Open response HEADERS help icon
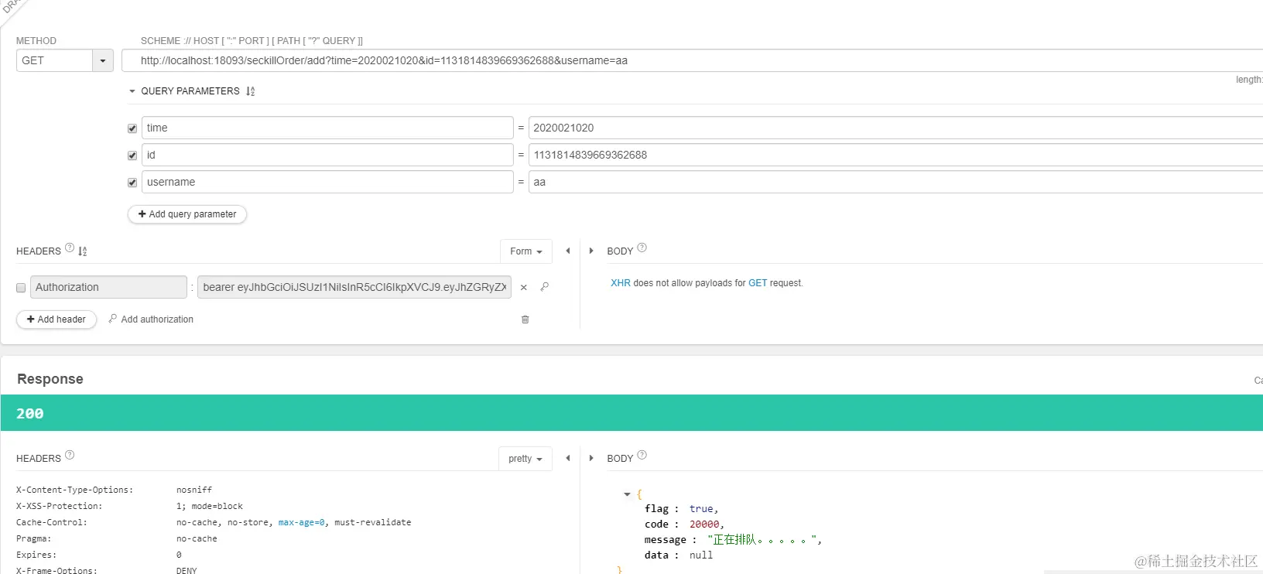 tap(70, 455)
